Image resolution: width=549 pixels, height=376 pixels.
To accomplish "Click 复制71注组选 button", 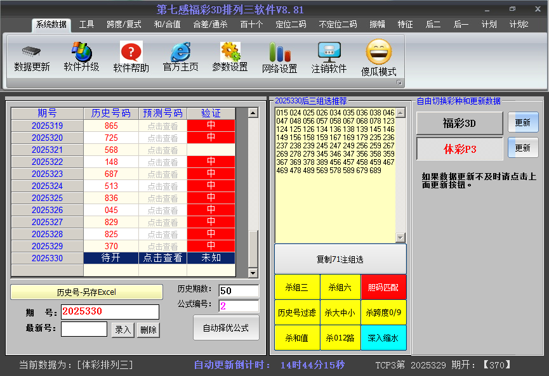I will (340, 259).
